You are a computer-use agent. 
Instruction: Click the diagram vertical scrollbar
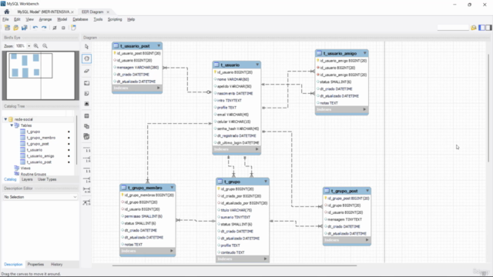tap(488, 107)
